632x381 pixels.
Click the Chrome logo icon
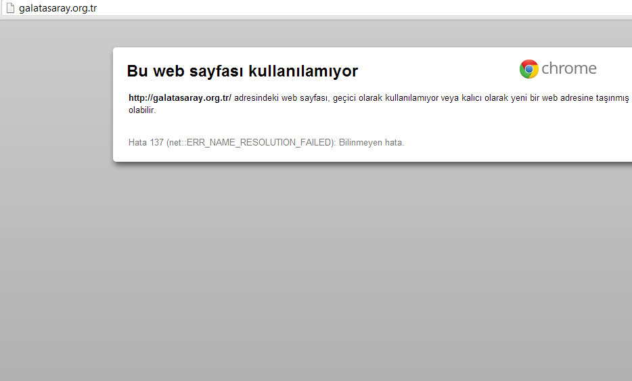click(x=528, y=68)
